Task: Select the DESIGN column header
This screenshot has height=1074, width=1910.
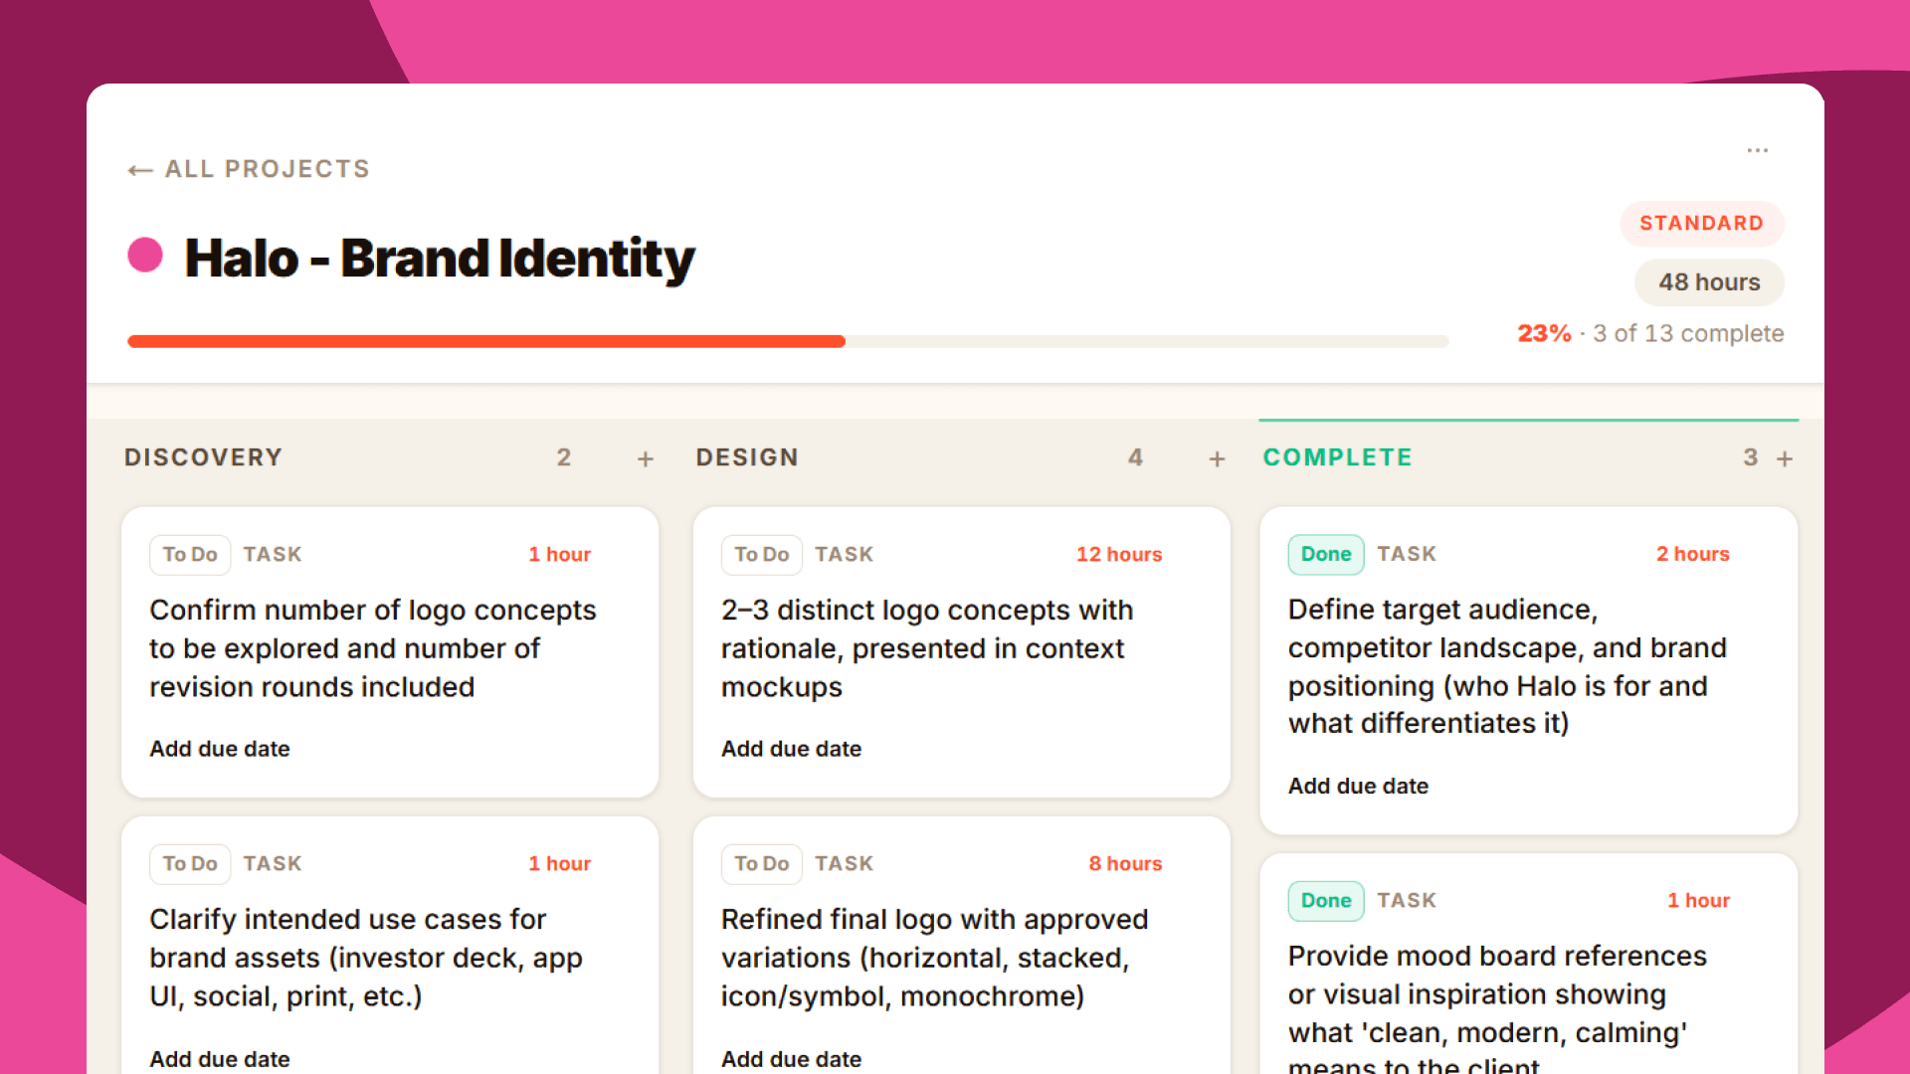Action: (747, 457)
